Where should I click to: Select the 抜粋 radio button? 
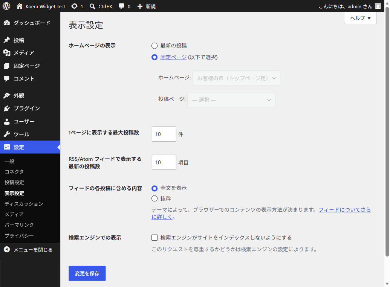(x=154, y=198)
